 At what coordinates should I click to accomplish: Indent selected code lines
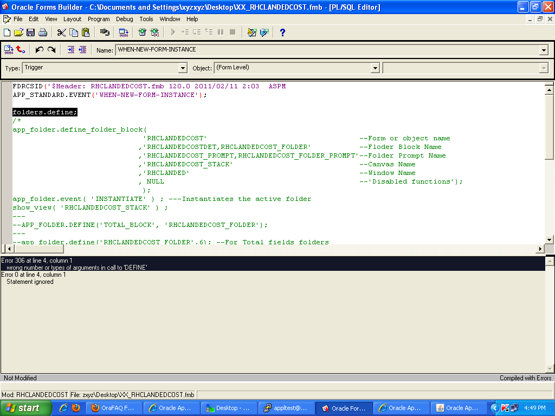tap(71, 50)
